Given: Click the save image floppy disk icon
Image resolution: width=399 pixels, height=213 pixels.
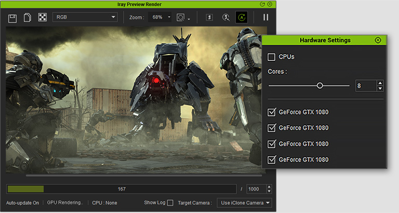Looking at the screenshot, I should 12,18.
